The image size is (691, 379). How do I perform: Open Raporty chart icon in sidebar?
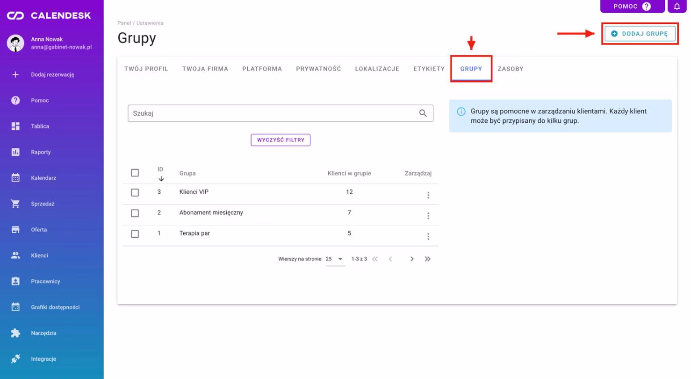coord(15,152)
